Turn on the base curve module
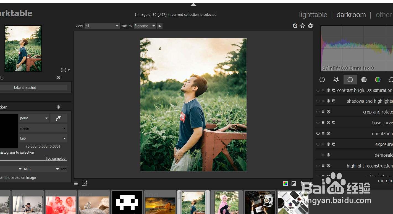The image size is (393, 214). 318,123
